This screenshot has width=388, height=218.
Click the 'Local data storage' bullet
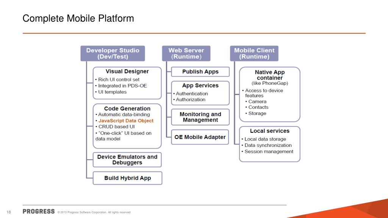[x=264, y=139]
